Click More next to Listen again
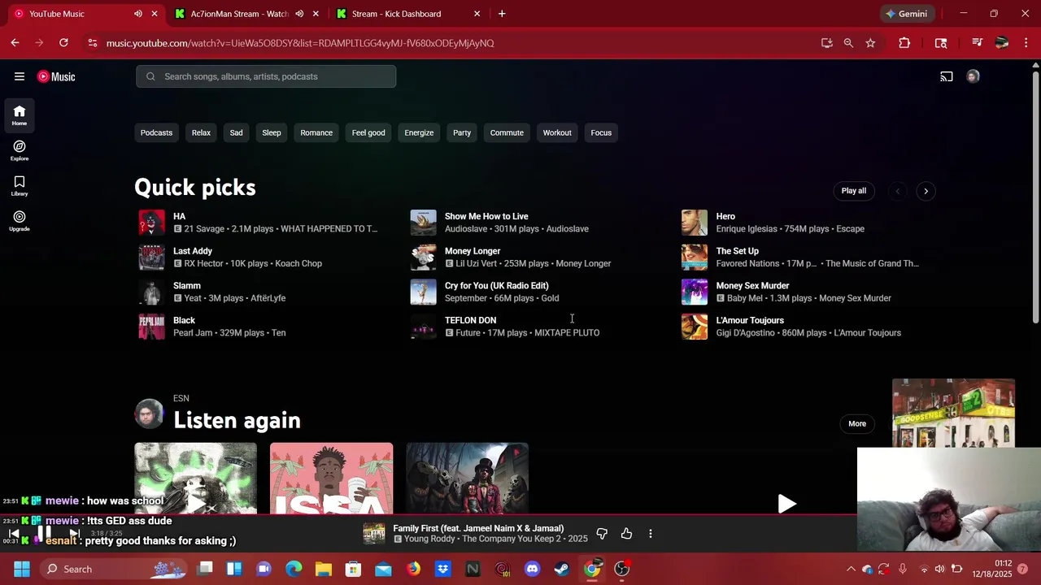 [857, 423]
